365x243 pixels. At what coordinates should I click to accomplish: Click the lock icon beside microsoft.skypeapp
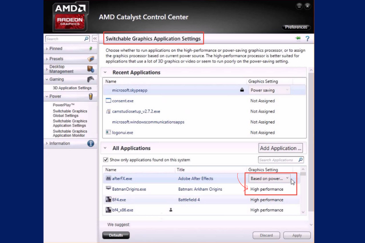242,90
